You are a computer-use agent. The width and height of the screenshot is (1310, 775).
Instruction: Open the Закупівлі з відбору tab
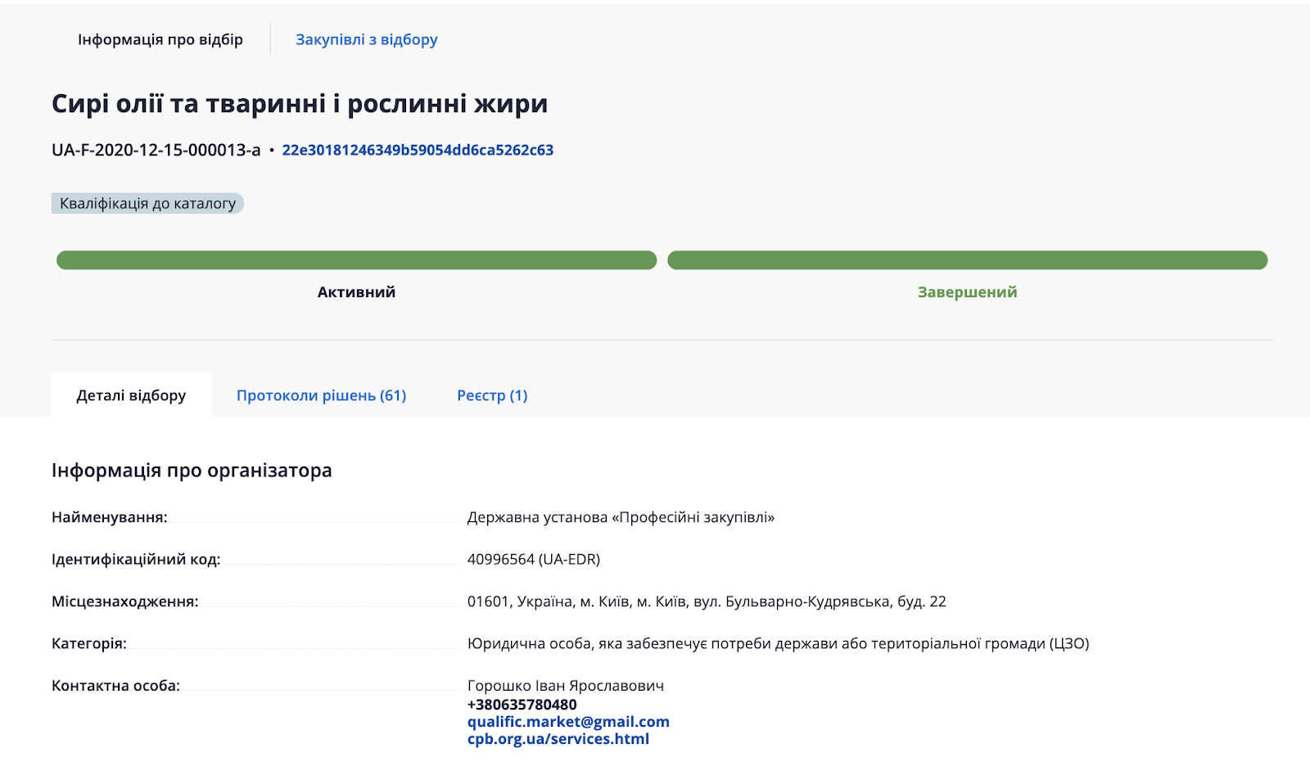click(366, 39)
